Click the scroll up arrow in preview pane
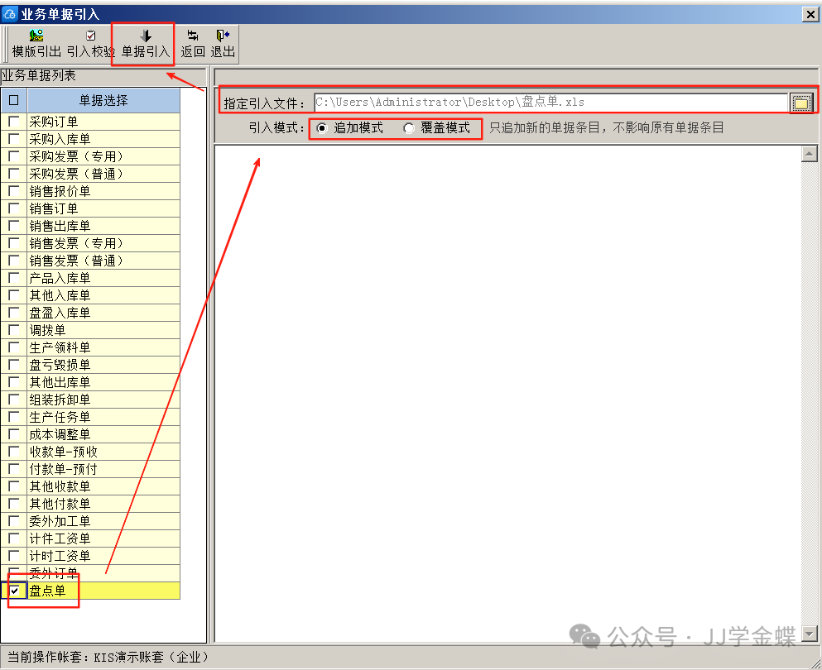Viewport: 822px width, 670px height. pos(810,154)
